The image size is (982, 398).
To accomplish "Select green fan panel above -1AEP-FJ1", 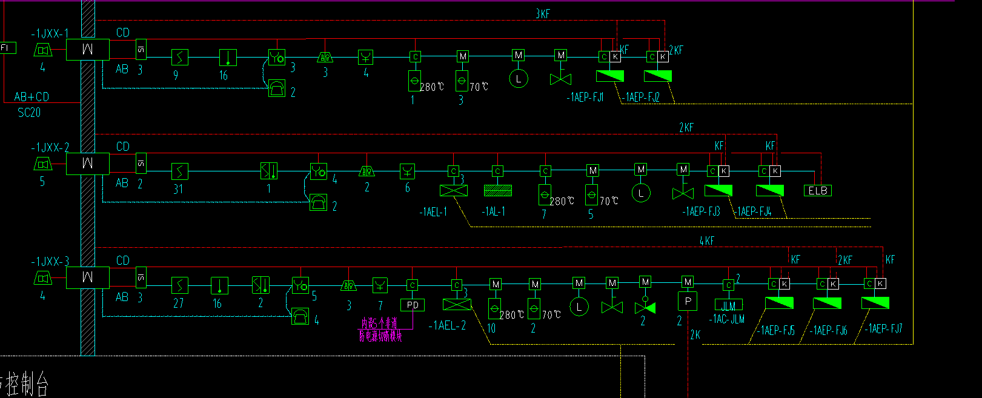I will tap(610, 76).
